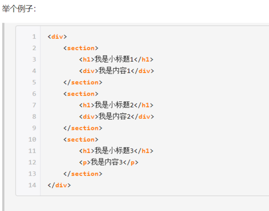
Task: Click the </section> tag on line 13
Action: [x=83, y=174]
